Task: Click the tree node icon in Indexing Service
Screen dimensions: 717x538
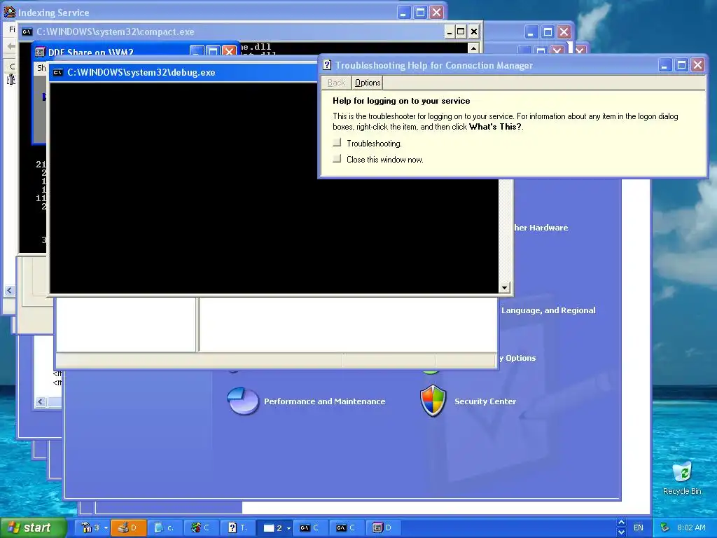Action: click(11, 80)
